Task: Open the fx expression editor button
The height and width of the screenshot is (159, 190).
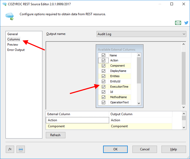Action: pos(10,149)
